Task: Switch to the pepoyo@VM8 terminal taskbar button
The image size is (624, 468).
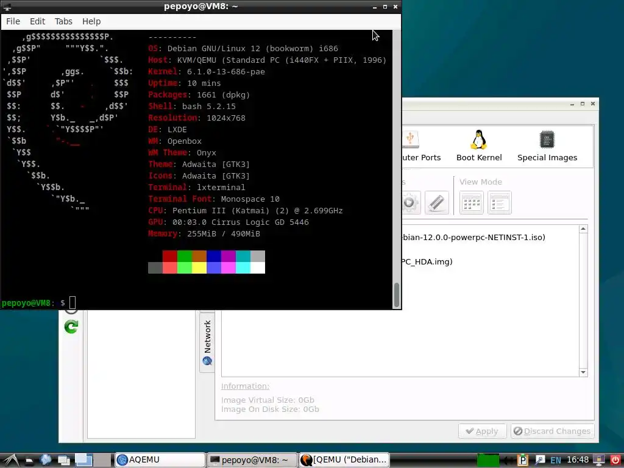Action: coord(252,459)
